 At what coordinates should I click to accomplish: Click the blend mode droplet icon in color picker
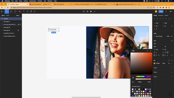tap(147, 51)
